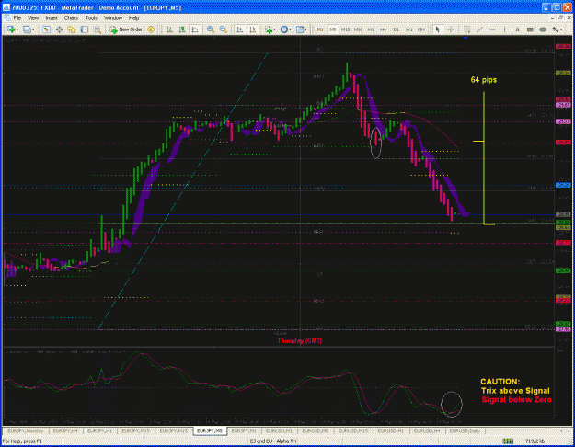This screenshot has width=575, height=447.
Task: Click the 'Signal below Zero' red label
Action: click(516, 400)
